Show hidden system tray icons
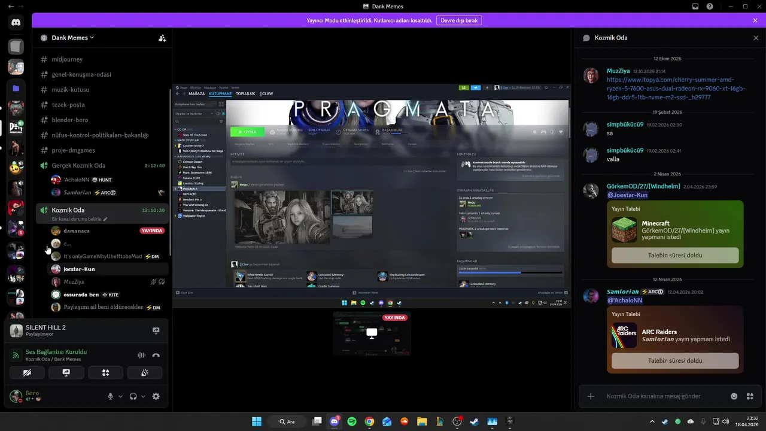 (x=652, y=421)
